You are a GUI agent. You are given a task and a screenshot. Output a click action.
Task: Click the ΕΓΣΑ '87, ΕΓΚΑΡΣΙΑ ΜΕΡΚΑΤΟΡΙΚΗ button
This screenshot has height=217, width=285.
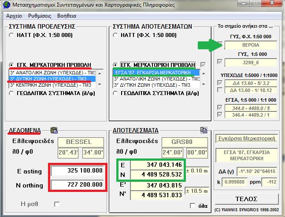(247, 155)
